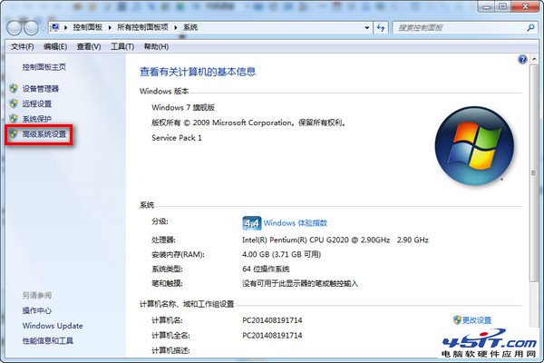Open the recent pages dropdown by nav arrows
This screenshot has height=363, width=544.
click(x=43, y=28)
